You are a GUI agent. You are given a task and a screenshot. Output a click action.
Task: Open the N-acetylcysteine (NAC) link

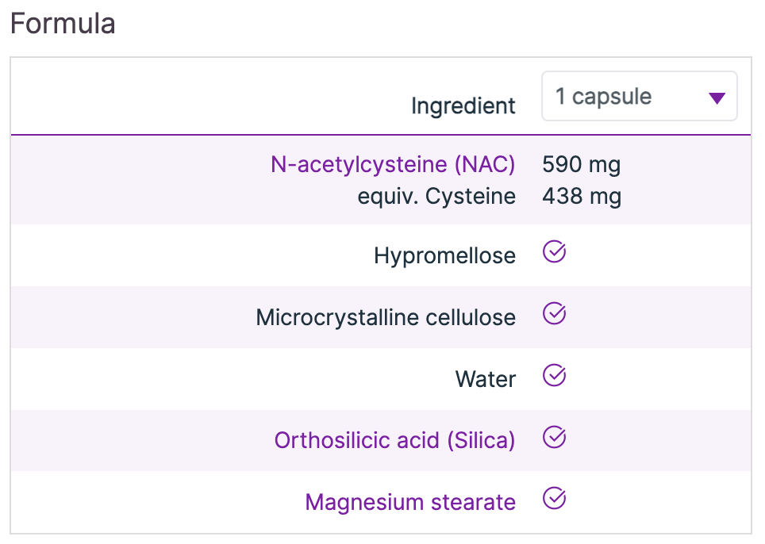pos(393,164)
